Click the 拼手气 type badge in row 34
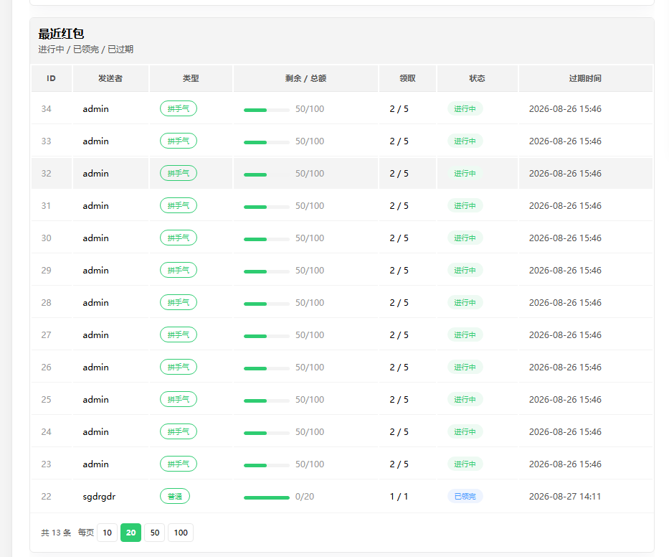This screenshot has height=557, width=669. [x=179, y=108]
